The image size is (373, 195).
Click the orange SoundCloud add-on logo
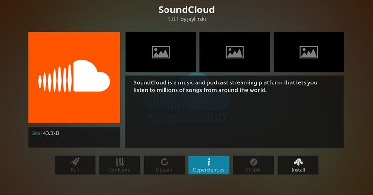pos(74,78)
